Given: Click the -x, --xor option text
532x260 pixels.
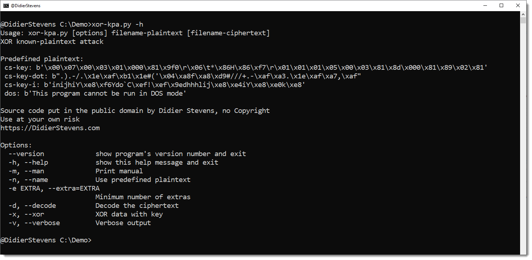Looking at the screenshot, I should (26, 214).
